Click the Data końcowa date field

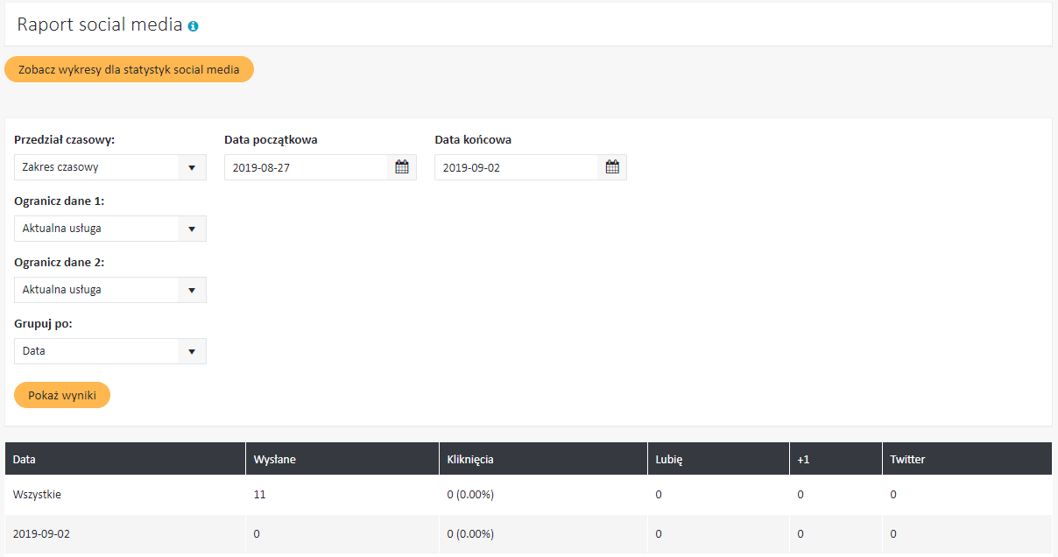[x=516, y=167]
